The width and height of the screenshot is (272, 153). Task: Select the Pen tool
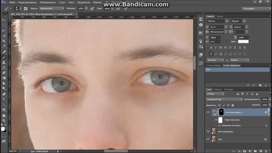4,94
